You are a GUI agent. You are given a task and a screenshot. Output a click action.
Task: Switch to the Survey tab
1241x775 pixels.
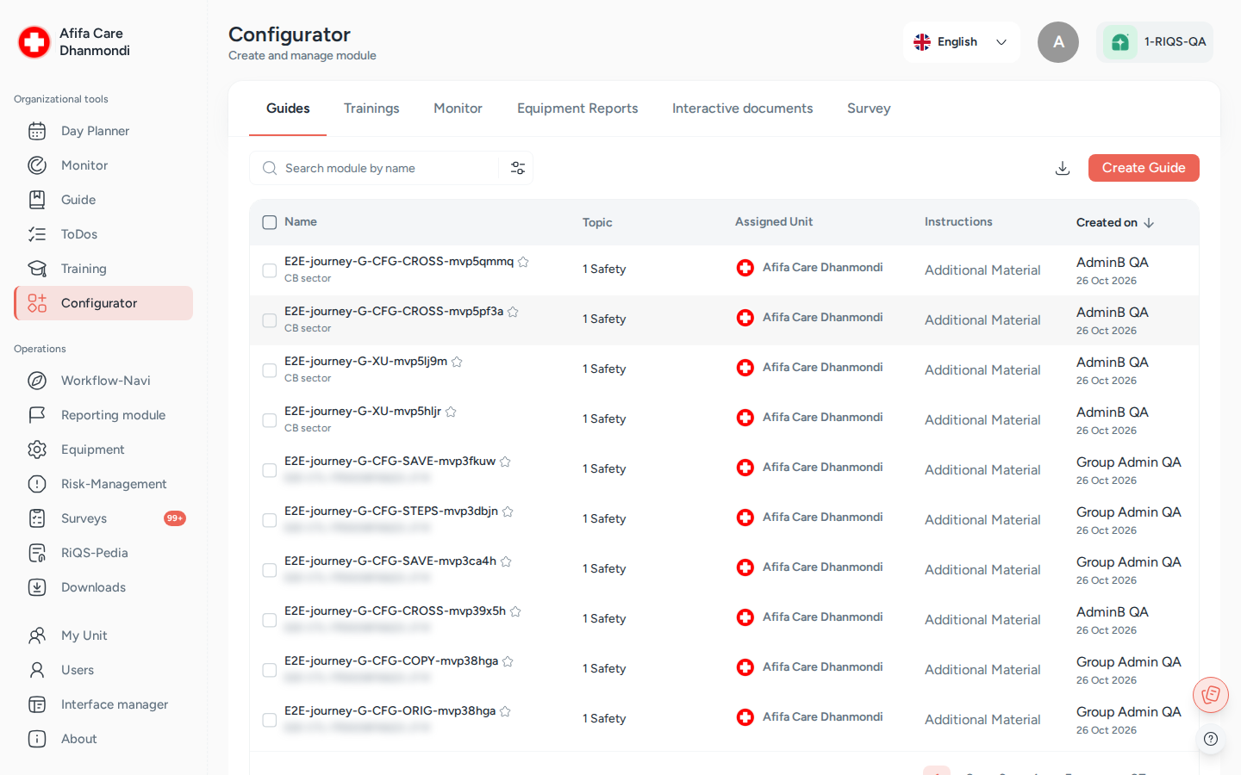point(869,108)
